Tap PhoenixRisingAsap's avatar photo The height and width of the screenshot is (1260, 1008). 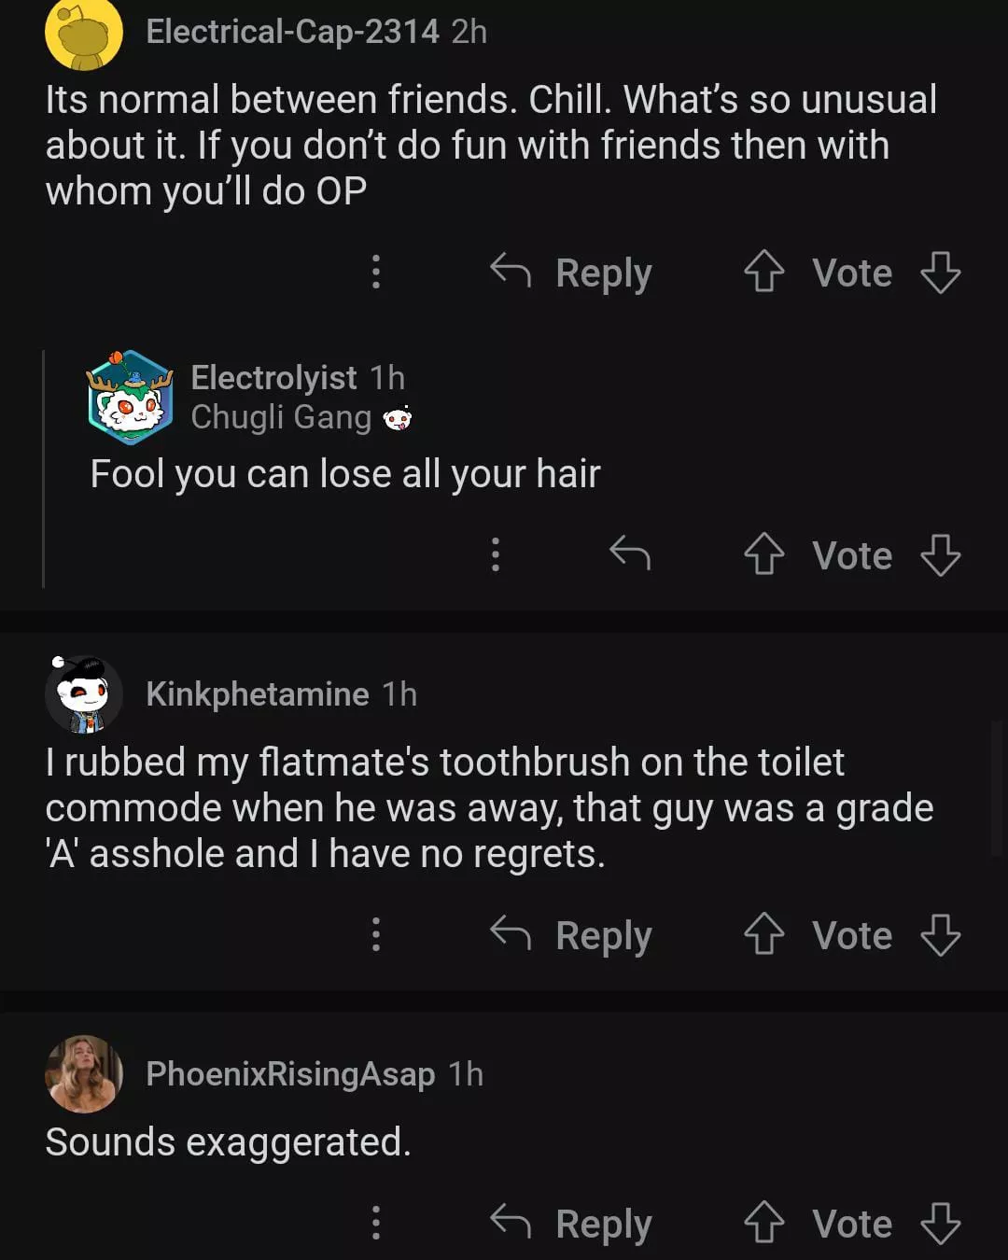84,1074
